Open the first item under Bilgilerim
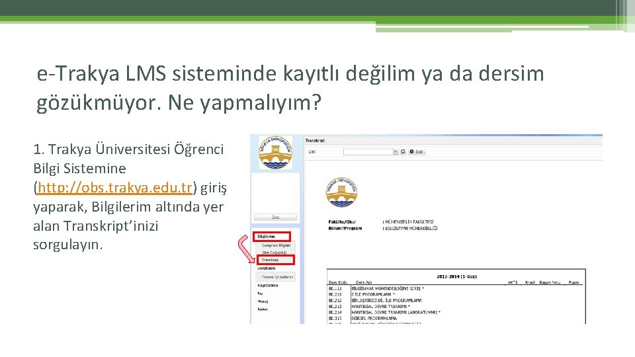The height and width of the screenshot is (357, 635). click(276, 245)
